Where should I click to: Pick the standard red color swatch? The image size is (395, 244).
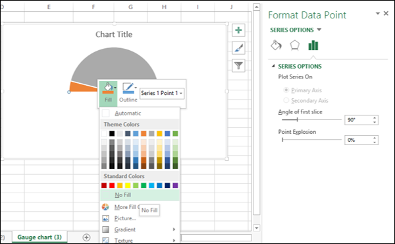click(112, 185)
